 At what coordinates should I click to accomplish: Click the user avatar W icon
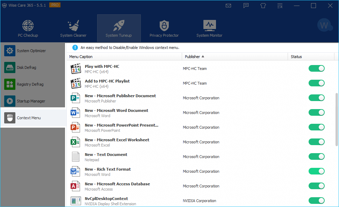click(325, 25)
